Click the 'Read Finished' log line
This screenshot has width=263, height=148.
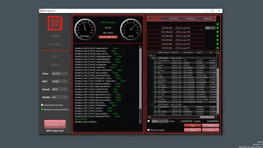coord(81,119)
